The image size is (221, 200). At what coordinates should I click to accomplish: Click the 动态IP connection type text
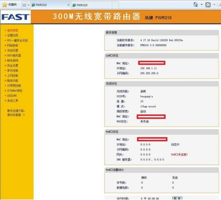175,145
